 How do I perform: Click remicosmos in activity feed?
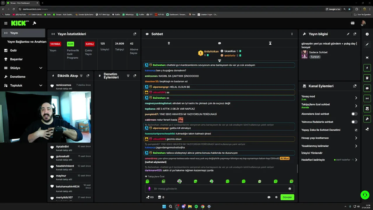[64, 85]
